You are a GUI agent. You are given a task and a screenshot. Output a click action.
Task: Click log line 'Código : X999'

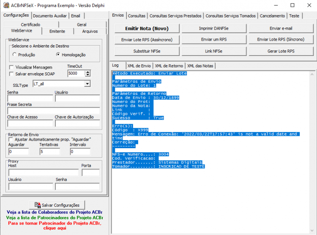130,130
